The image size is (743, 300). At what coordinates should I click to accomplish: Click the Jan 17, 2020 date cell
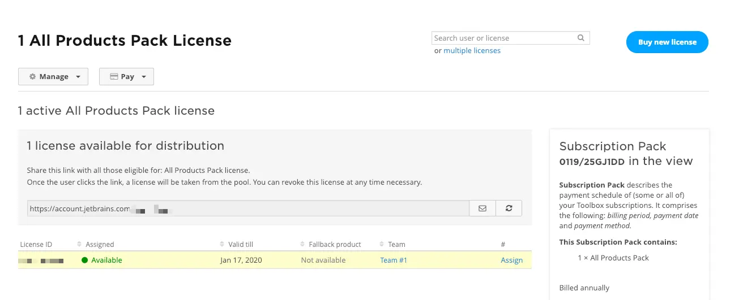tap(241, 260)
